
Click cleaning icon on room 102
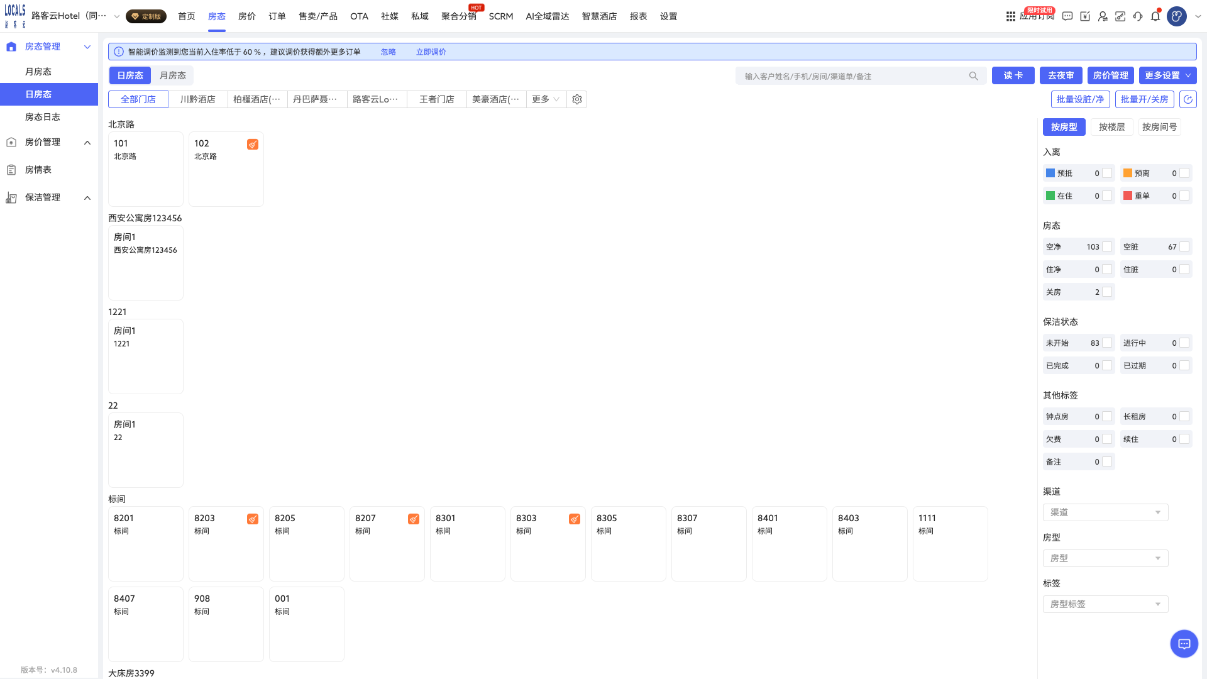click(253, 145)
